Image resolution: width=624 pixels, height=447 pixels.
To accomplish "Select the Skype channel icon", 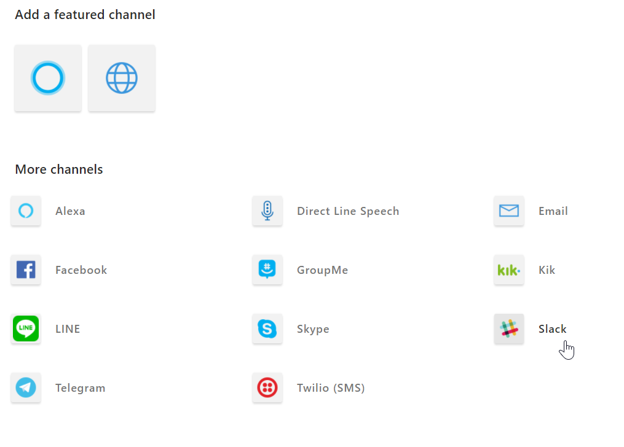I will tap(267, 328).
